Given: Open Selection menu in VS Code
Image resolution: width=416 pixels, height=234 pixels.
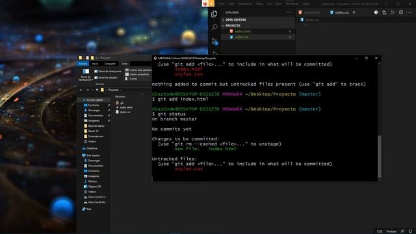Looking at the screenshot, I should click(x=244, y=4).
